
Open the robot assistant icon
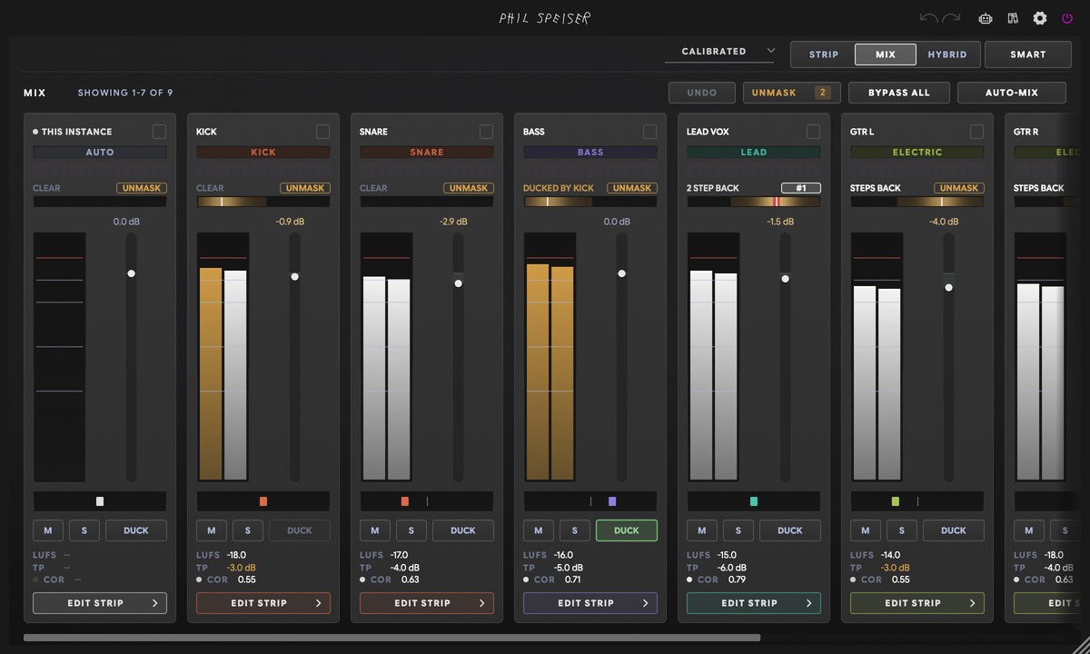tap(986, 18)
